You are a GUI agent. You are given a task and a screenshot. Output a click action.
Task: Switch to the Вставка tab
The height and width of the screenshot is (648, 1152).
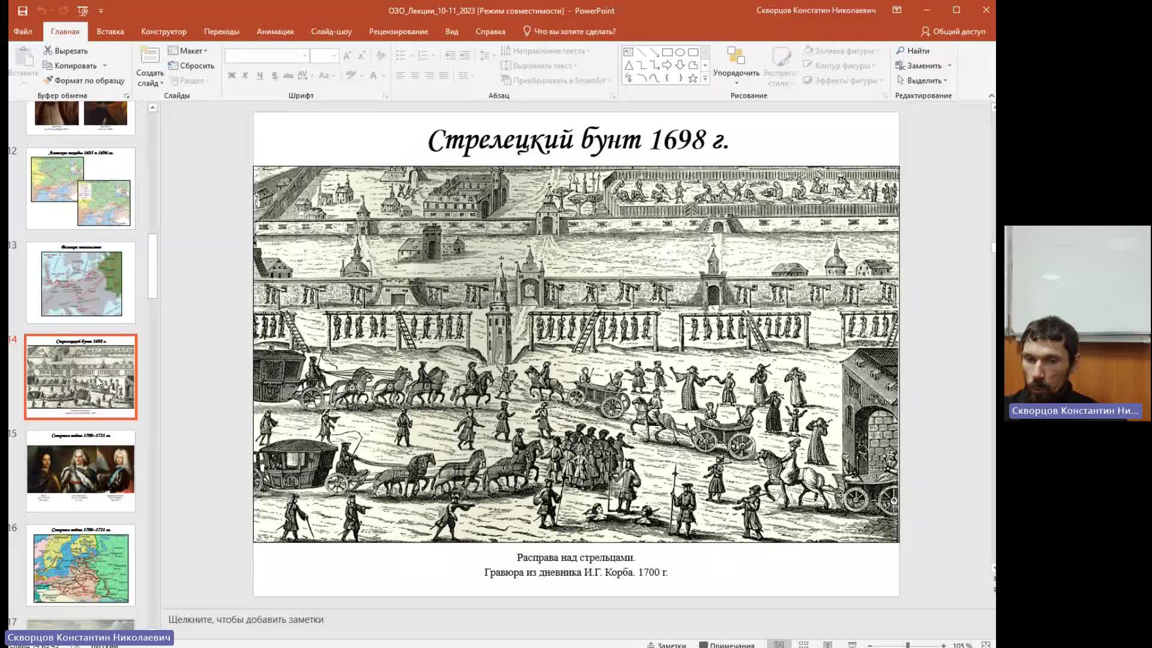[110, 31]
